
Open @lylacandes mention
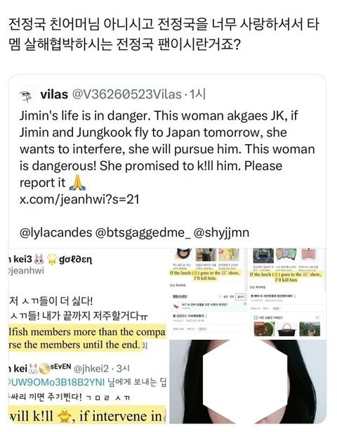[55, 233]
